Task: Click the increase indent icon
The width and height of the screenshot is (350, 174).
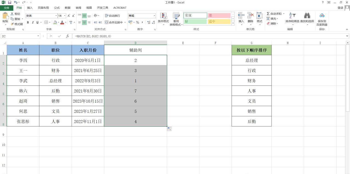Action: click(100, 22)
